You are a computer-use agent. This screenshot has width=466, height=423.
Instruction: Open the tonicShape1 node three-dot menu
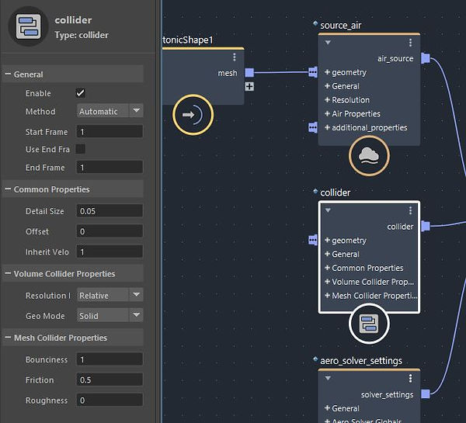235,57
